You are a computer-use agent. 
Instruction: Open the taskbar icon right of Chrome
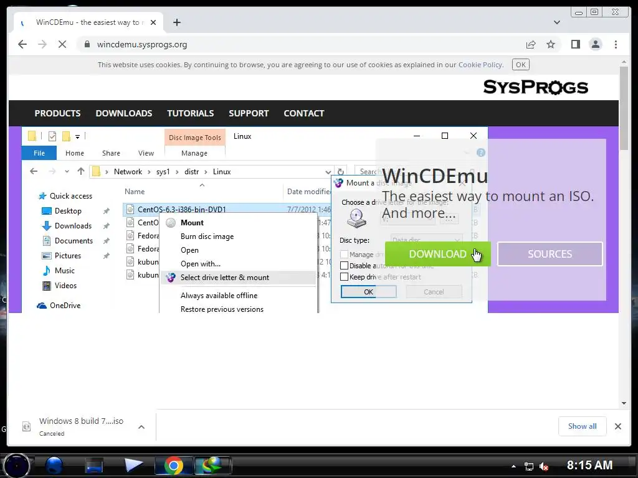pyautogui.click(x=213, y=466)
